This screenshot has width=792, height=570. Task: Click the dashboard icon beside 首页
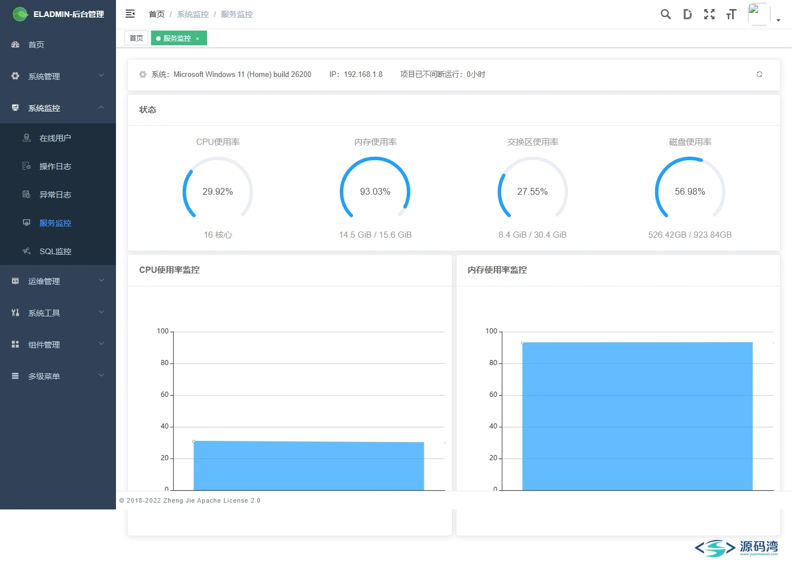(15, 44)
